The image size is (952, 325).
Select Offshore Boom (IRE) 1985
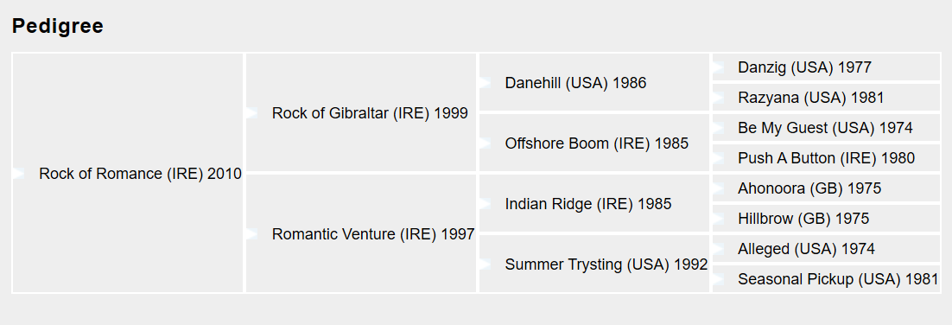597,143
